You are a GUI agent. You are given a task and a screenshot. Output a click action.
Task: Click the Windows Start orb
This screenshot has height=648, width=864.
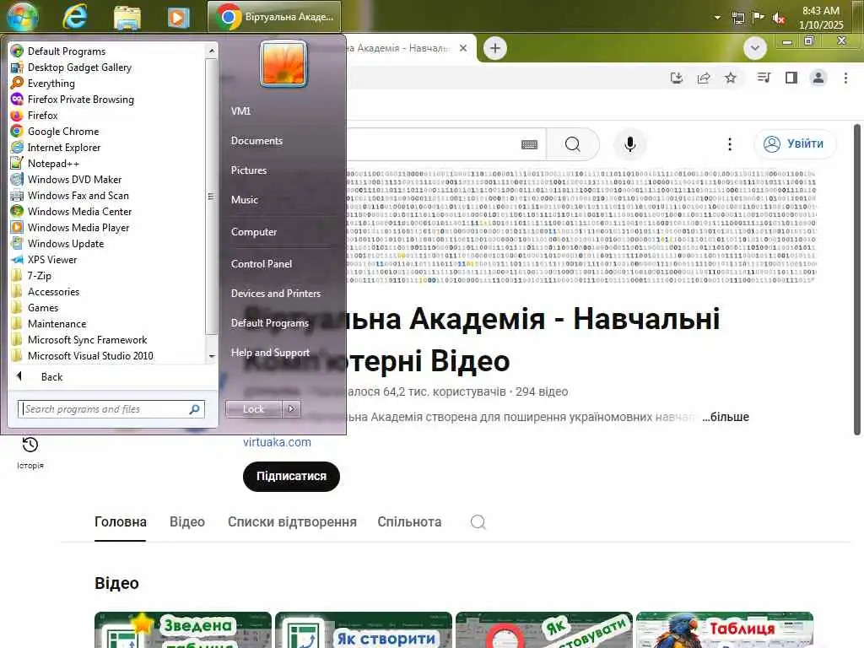[x=22, y=16]
